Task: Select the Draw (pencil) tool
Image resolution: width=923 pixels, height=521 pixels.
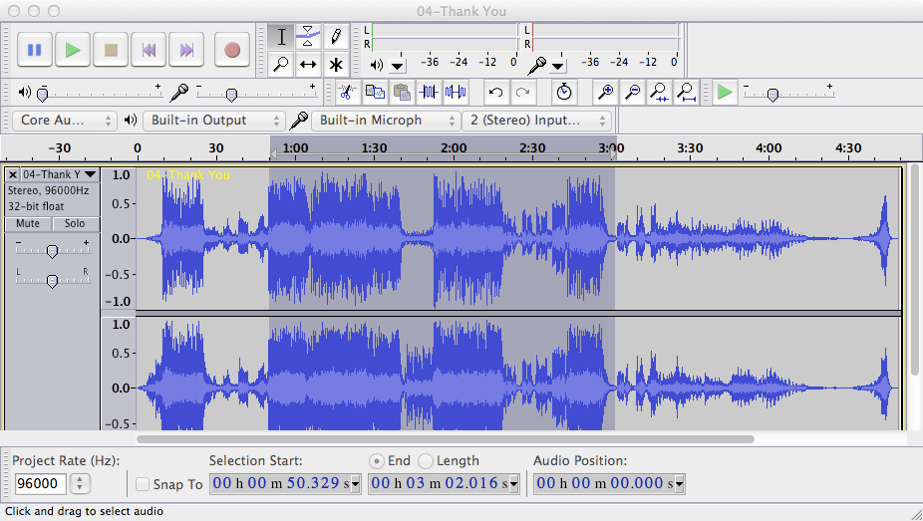Action: tap(336, 37)
